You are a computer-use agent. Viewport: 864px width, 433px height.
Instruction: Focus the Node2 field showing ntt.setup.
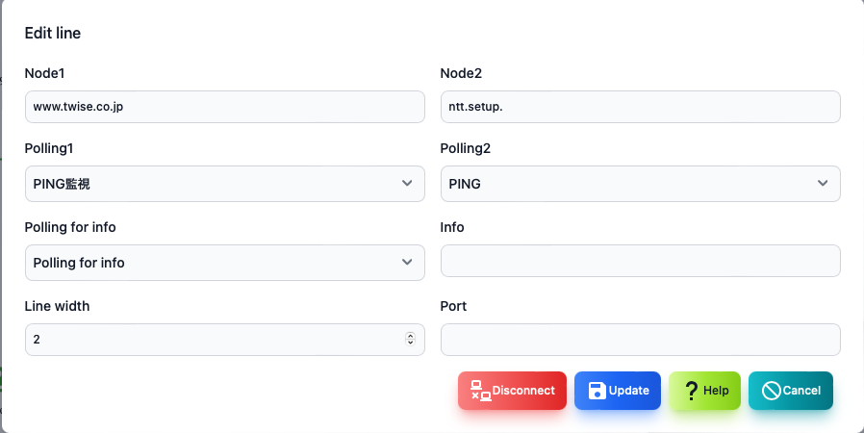click(x=640, y=107)
